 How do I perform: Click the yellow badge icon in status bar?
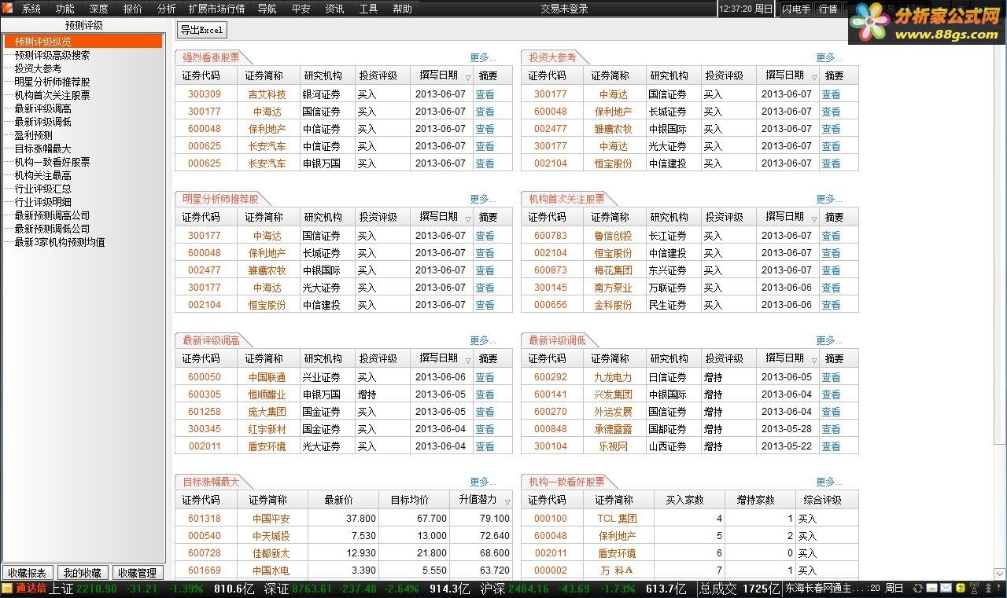[961, 588]
